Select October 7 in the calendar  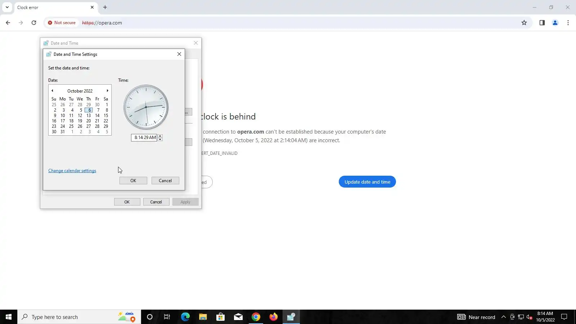click(x=98, y=110)
